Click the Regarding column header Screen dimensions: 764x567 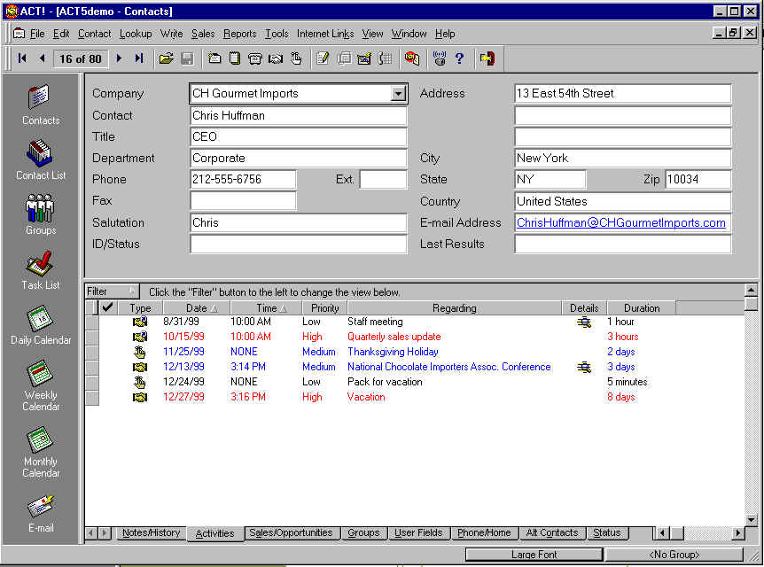pos(454,307)
